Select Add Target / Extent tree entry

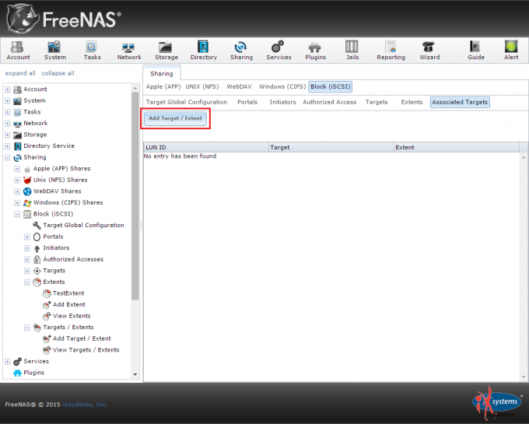click(x=82, y=338)
